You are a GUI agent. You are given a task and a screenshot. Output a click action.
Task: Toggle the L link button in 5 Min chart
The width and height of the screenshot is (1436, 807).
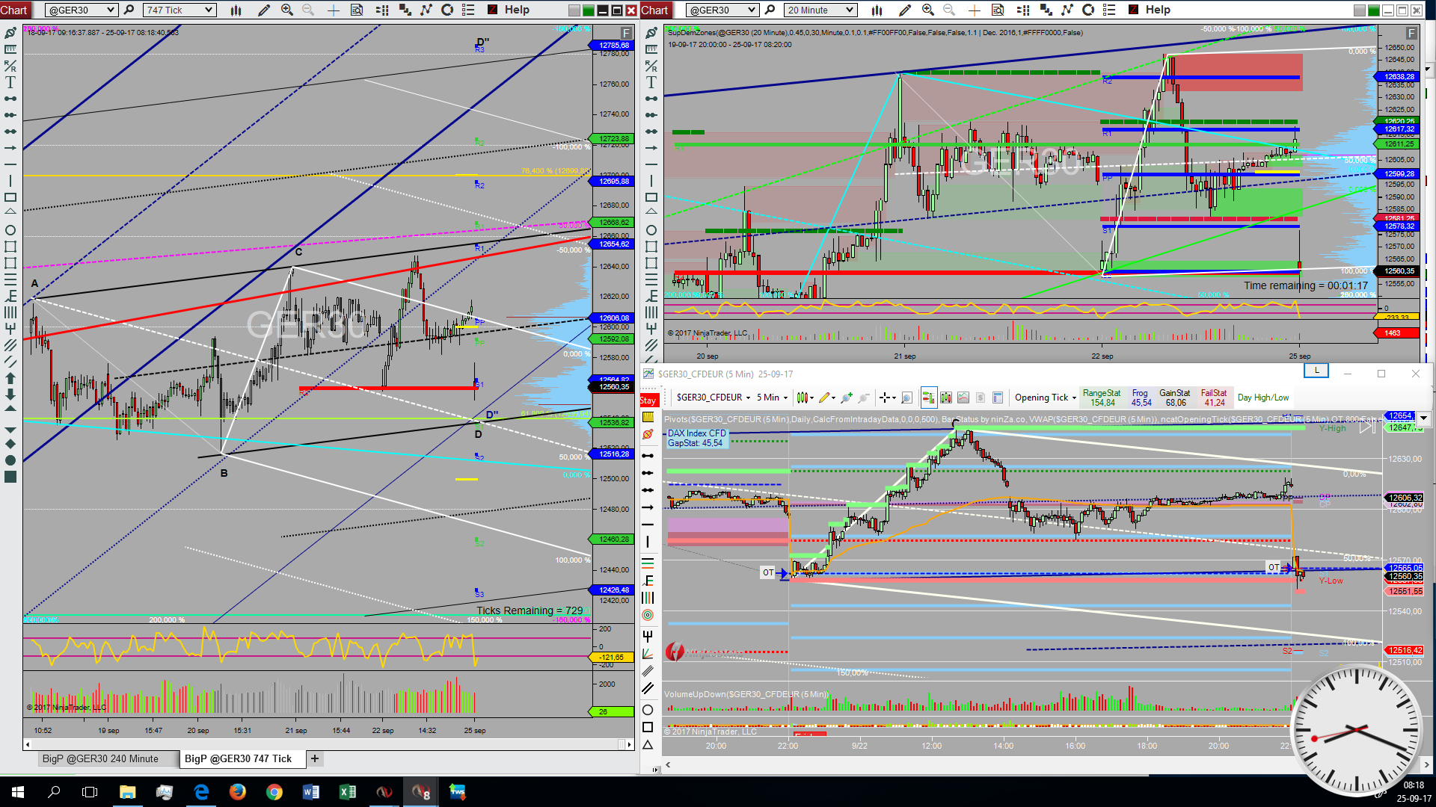pyautogui.click(x=1316, y=371)
